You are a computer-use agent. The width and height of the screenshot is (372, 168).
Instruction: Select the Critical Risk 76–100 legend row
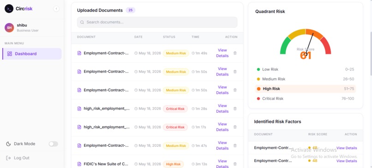[x=306, y=98]
